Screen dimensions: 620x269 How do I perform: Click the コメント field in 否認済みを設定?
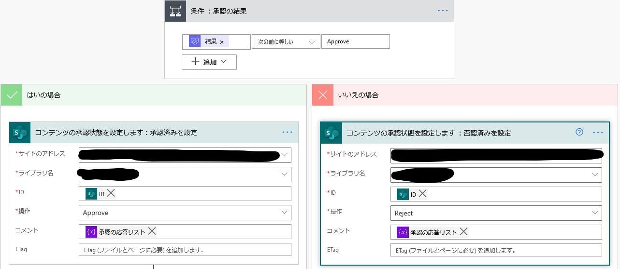pos(496,232)
